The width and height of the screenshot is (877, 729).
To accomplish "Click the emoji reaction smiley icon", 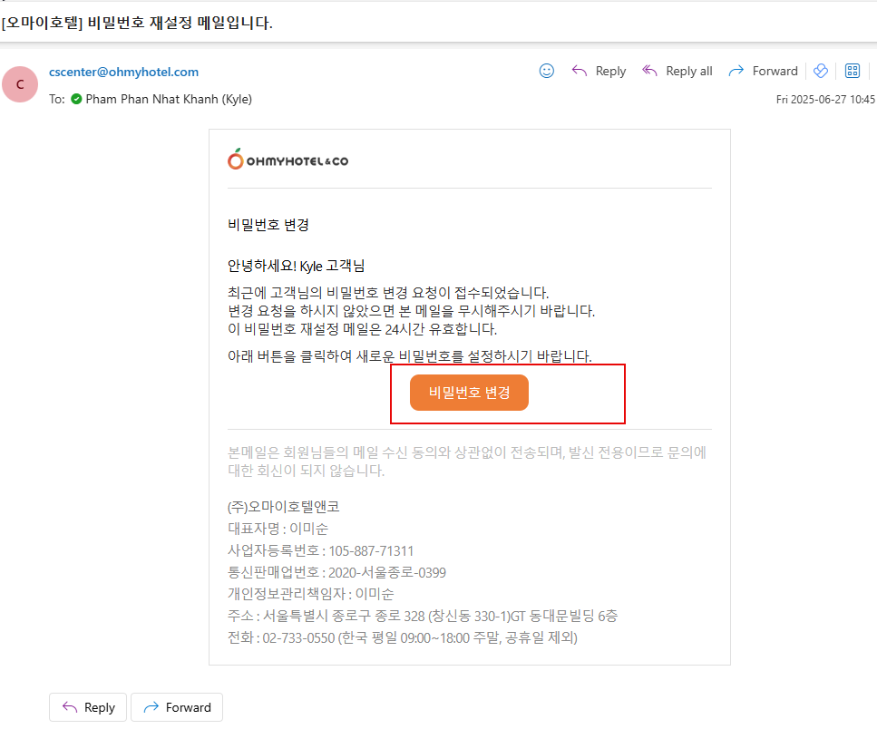I will click(x=547, y=71).
